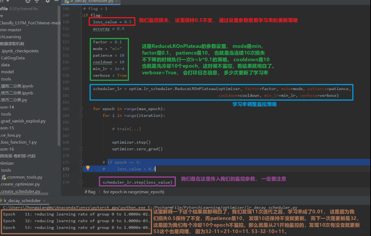Toggle the fold marker at line 172
This screenshot has height=236, width=371.
(81, 169)
